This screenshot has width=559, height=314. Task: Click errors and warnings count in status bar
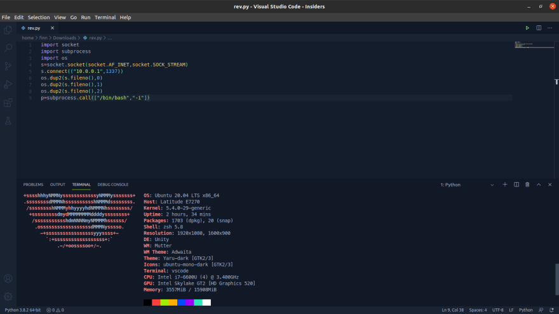click(x=55, y=310)
